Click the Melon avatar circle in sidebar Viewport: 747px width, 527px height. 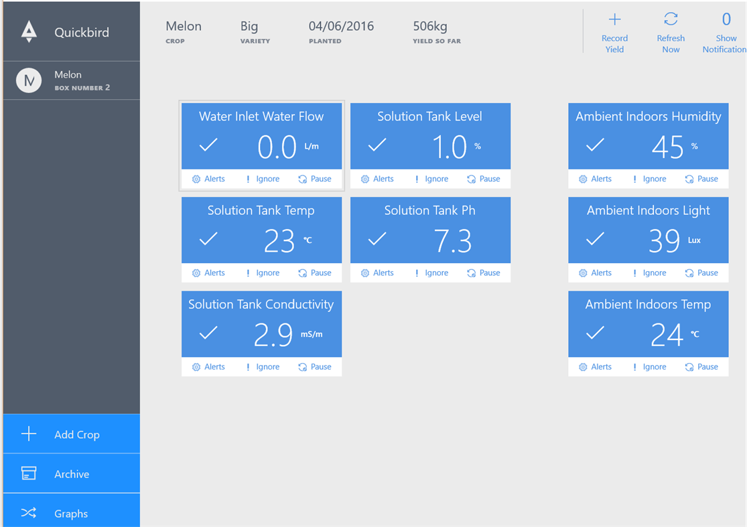tap(29, 80)
